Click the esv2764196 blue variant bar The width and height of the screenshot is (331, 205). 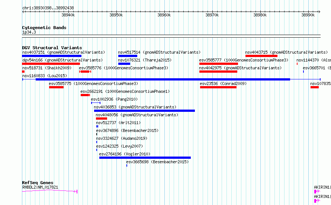pyautogui.click(x=145, y=158)
